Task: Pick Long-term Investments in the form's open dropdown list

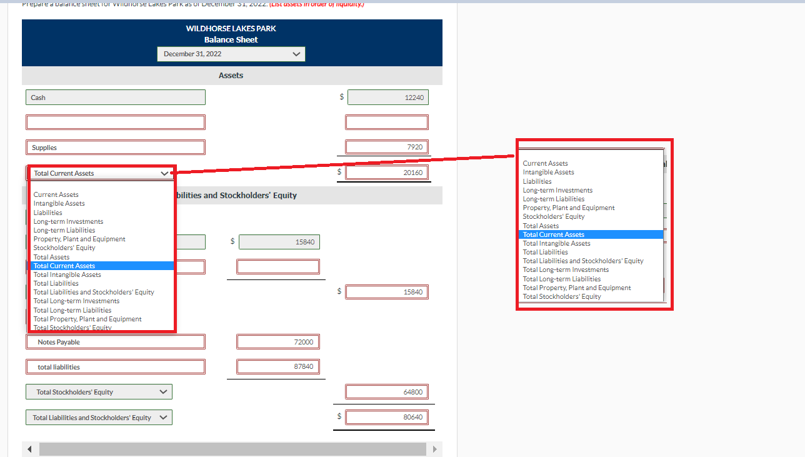Action: 69,221
